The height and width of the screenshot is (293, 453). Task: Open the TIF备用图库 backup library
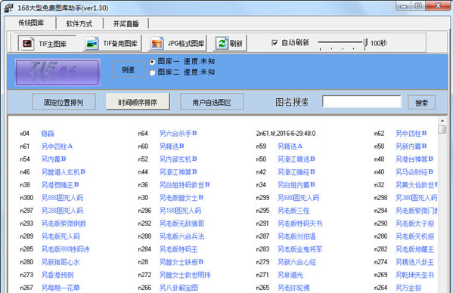click(113, 44)
